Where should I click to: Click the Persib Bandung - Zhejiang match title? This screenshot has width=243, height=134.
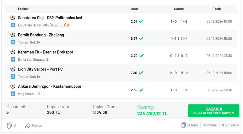41,35
